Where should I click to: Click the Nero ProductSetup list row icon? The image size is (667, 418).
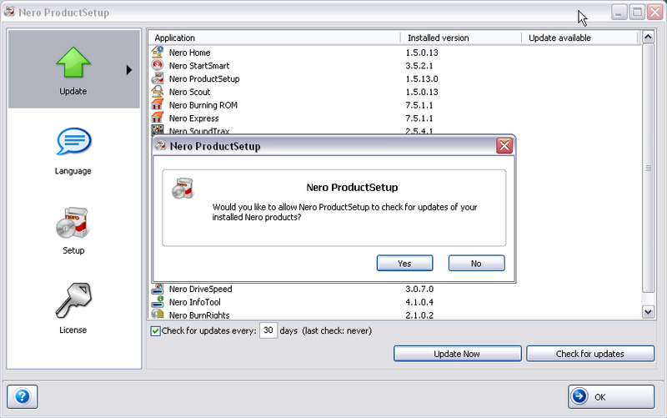coord(158,78)
